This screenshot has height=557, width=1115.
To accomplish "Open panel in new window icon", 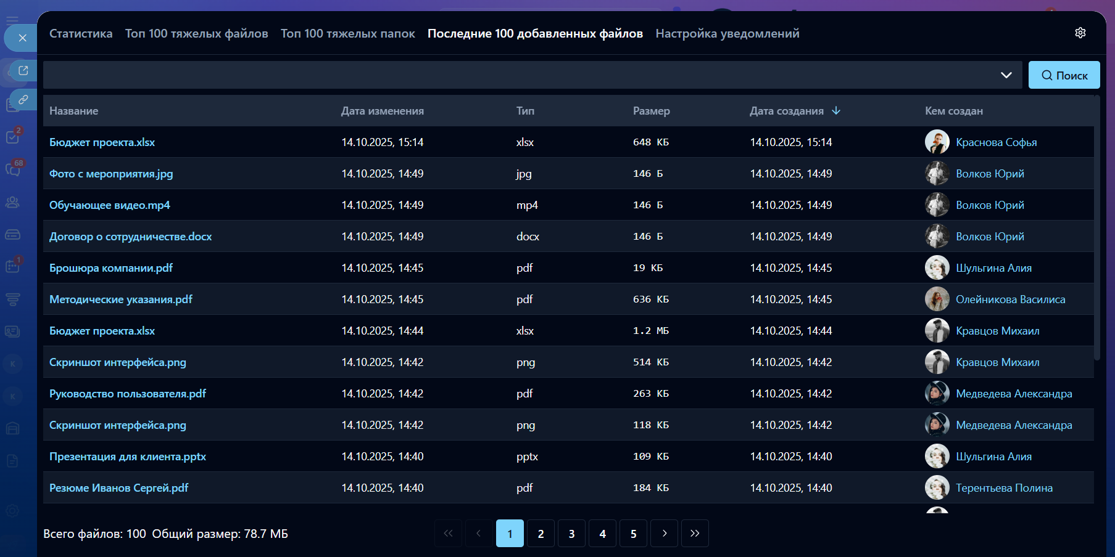I will pos(23,70).
